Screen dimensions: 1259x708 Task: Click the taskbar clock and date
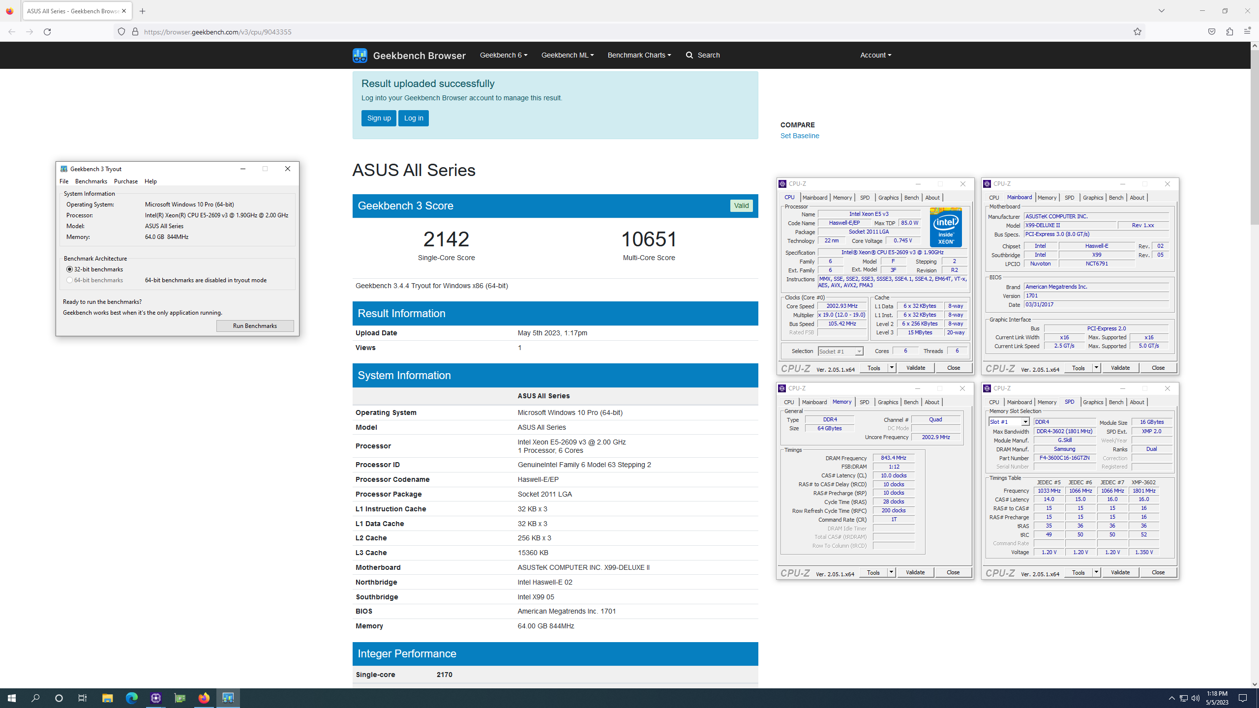point(1217,698)
